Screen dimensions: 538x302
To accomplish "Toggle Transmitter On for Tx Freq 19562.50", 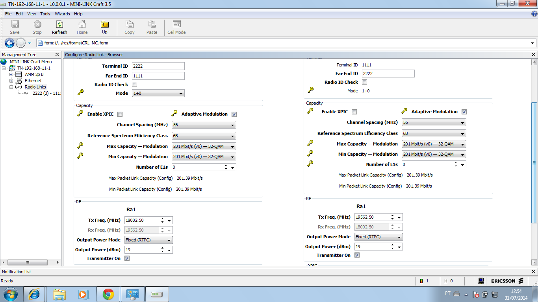I will click(x=357, y=255).
